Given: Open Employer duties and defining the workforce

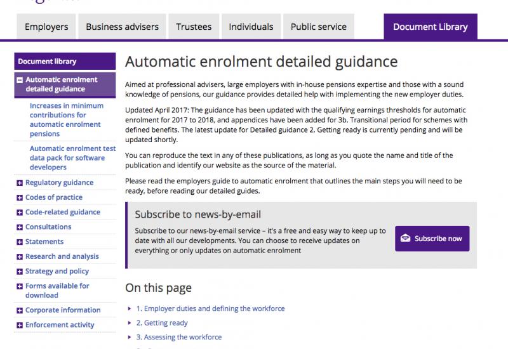Looking at the screenshot, I should (x=211, y=308).
